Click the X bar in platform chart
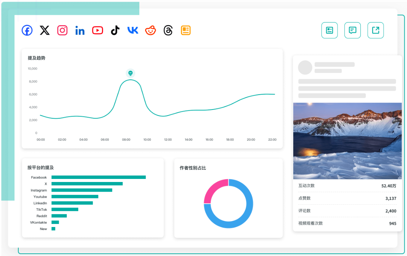 87,184
